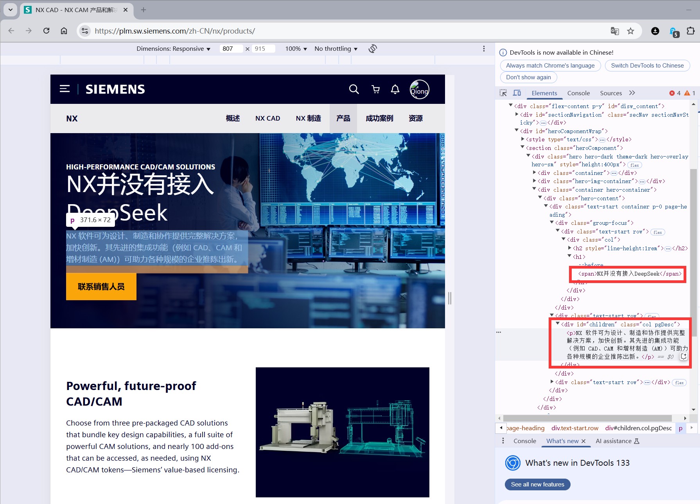Viewport: 700px width, 504px height.
Task: Click the CAD machine thumbnail image
Action: click(x=342, y=432)
